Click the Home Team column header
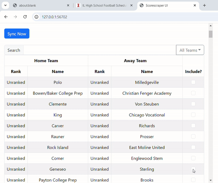 (x=46, y=61)
